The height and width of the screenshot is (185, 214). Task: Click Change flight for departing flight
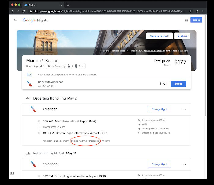[159, 109]
